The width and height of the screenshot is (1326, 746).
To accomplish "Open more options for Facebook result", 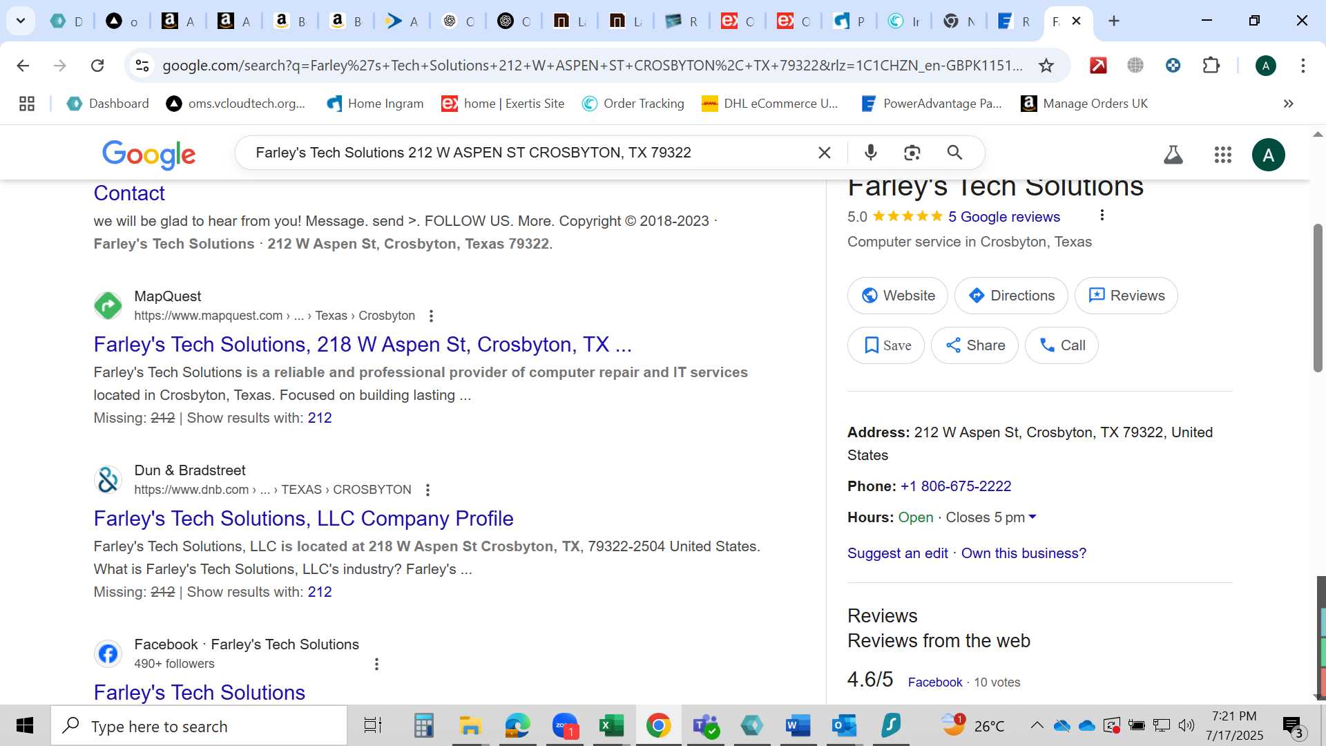I will (376, 664).
